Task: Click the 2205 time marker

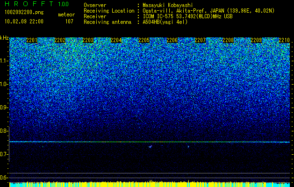Action: (x=144, y=40)
